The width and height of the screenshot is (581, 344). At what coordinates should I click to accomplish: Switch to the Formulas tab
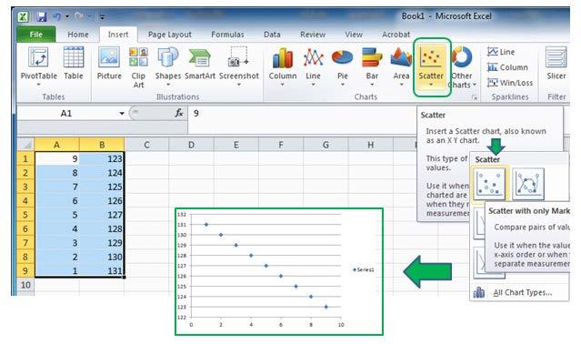pos(227,35)
